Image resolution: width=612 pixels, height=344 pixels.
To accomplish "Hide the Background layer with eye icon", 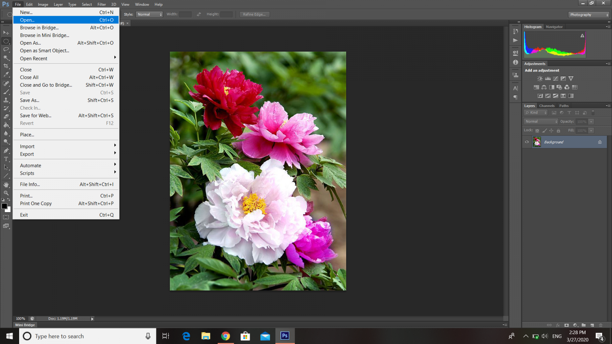I will (527, 142).
